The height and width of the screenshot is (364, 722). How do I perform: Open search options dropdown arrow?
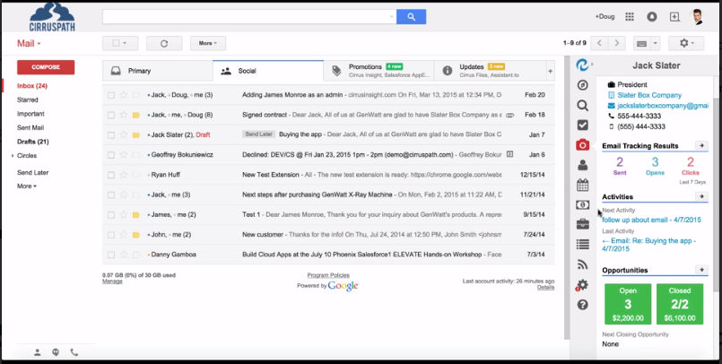pyautogui.click(x=392, y=17)
